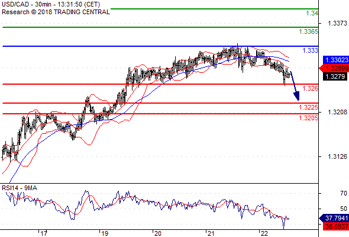Click the green 1.3365 resistance label
The width and height of the screenshot is (349, 237).
tap(309, 31)
